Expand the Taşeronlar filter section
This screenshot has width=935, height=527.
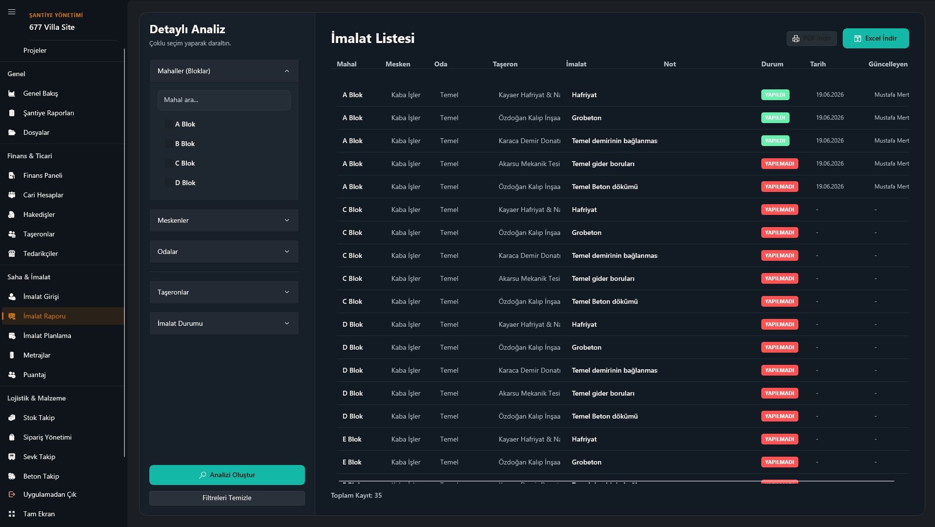point(224,292)
